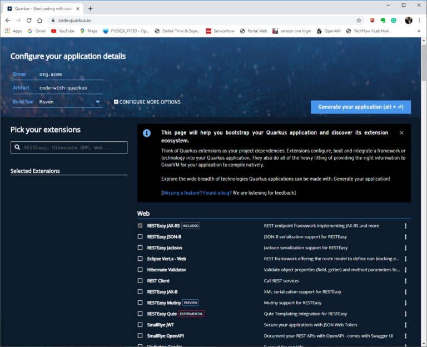This screenshot has height=347, width=427.
Task: Edit the Artifact field code-with-quarkus
Action: 71,88
